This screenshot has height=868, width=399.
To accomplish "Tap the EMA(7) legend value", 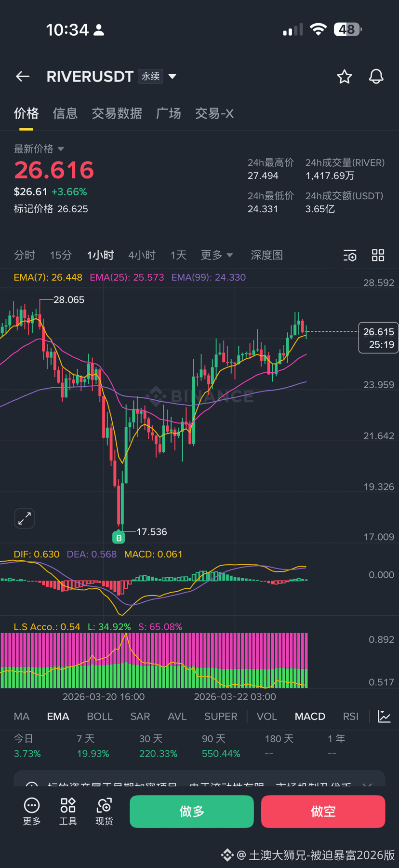I will (x=48, y=277).
